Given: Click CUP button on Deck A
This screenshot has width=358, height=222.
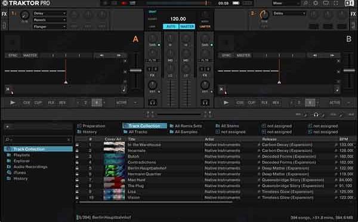Looking at the screenshot, I should click(38, 103).
